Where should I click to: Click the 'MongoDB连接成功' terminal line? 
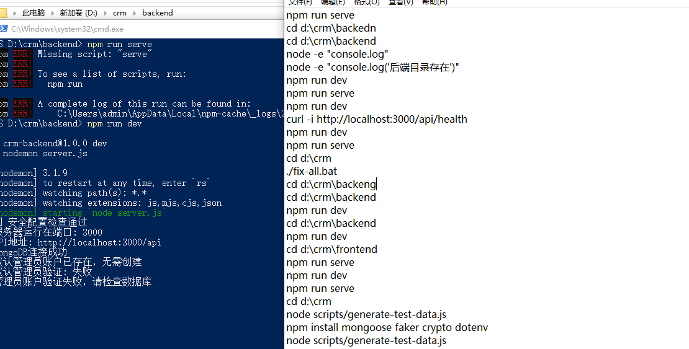point(34,252)
